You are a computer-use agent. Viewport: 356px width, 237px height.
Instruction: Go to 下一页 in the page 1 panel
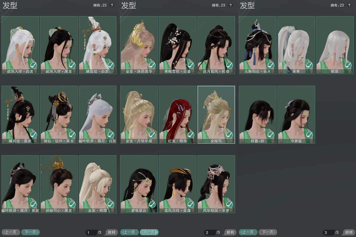(31, 232)
